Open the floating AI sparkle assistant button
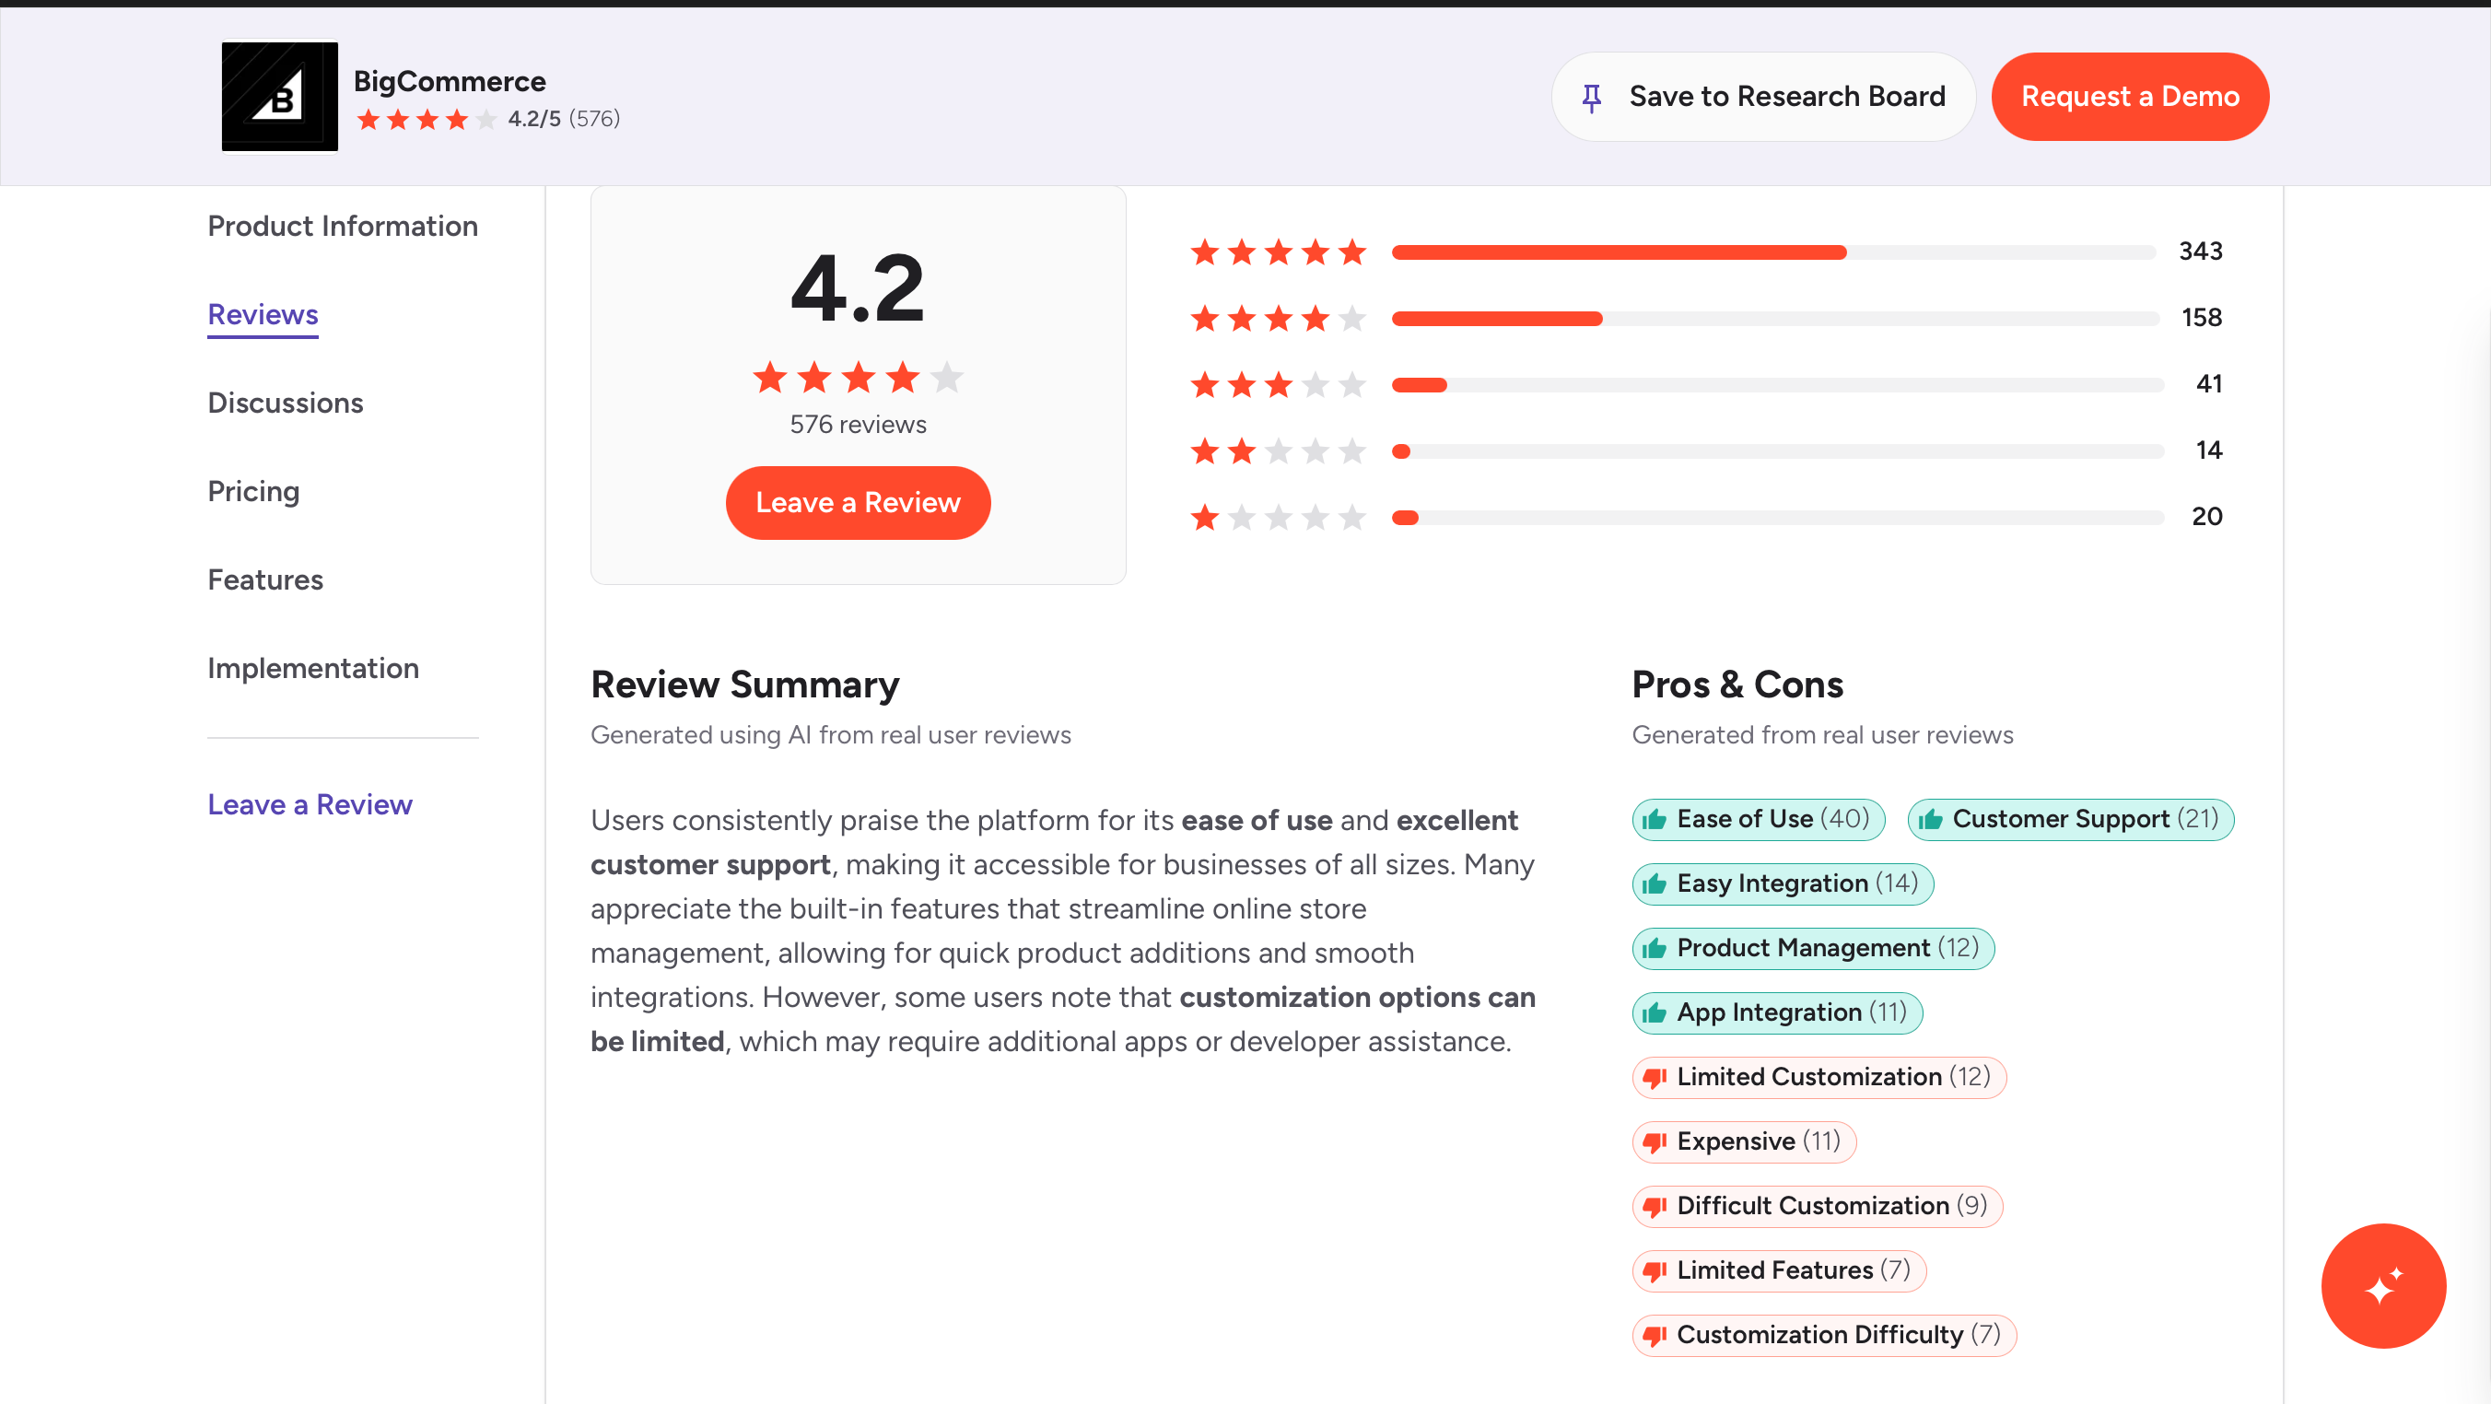The image size is (2491, 1404). [2382, 1285]
